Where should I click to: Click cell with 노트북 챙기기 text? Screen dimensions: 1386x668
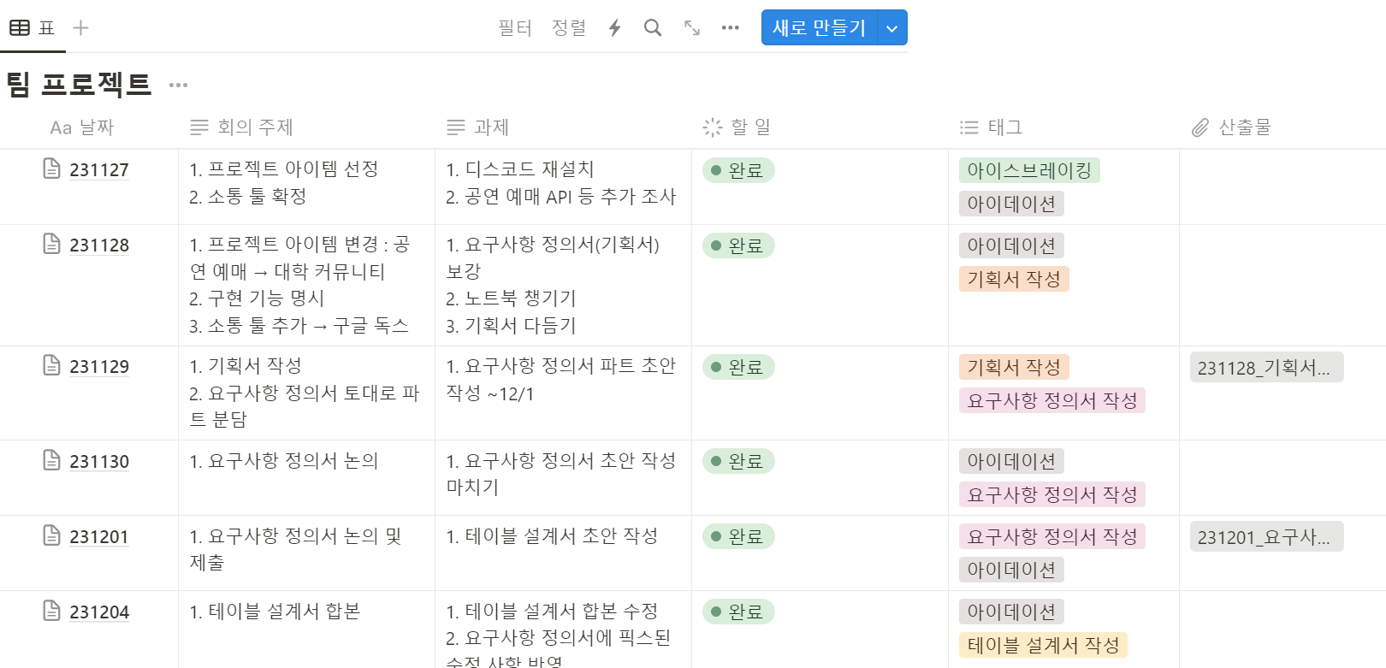pos(563,285)
